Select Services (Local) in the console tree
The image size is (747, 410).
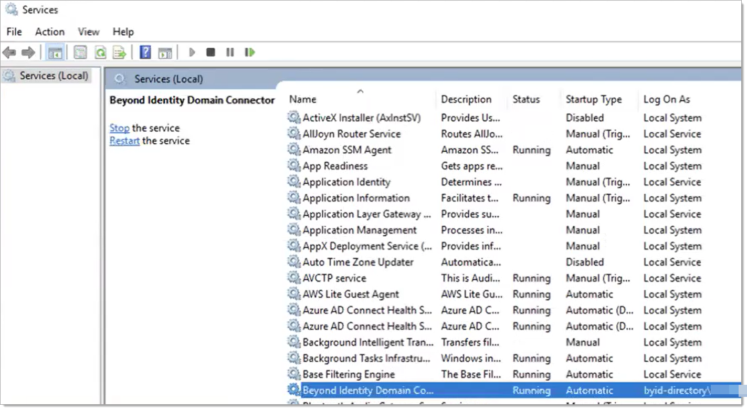(54, 76)
